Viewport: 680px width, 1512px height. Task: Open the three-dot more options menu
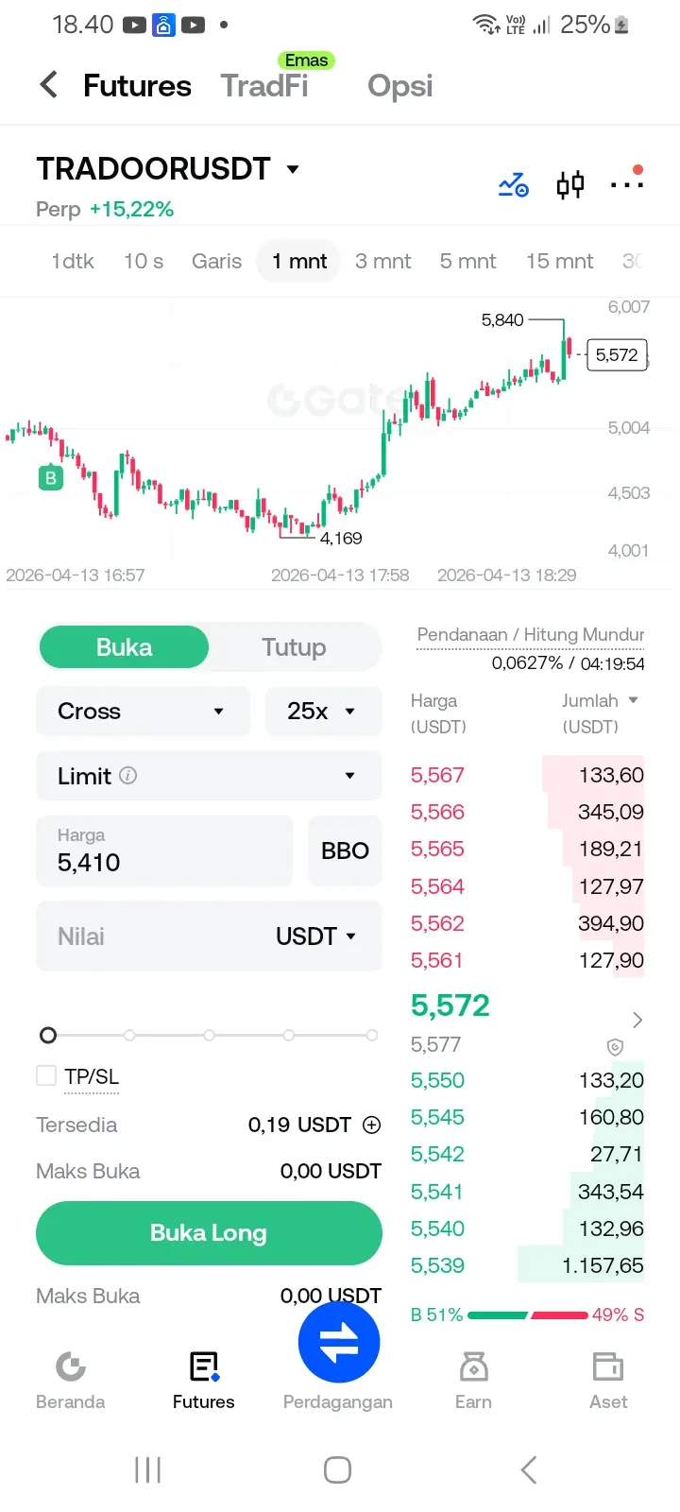pos(626,183)
